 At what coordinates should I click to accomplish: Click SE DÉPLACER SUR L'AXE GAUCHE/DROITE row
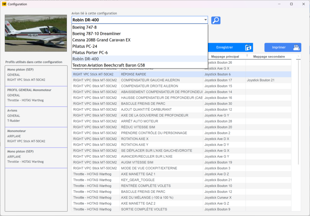[182, 151]
